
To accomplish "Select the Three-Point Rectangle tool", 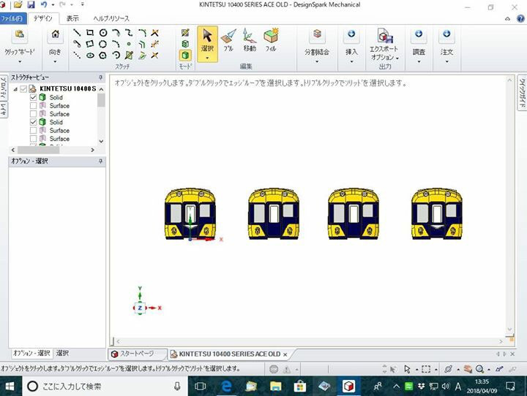I will point(90,44).
